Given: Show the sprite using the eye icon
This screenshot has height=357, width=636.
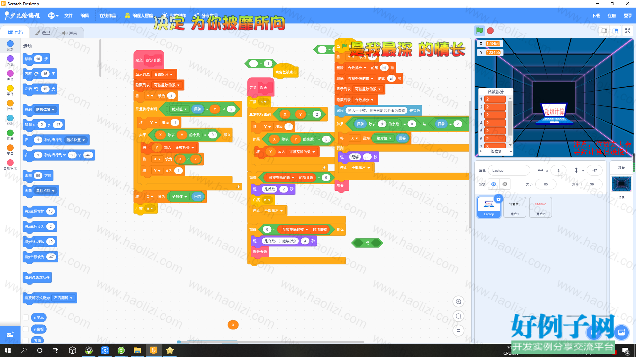Looking at the screenshot, I should (x=493, y=184).
